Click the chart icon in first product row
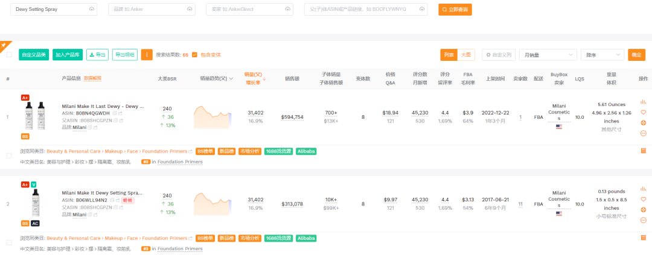The image size is (652, 255). pyautogui.click(x=643, y=102)
